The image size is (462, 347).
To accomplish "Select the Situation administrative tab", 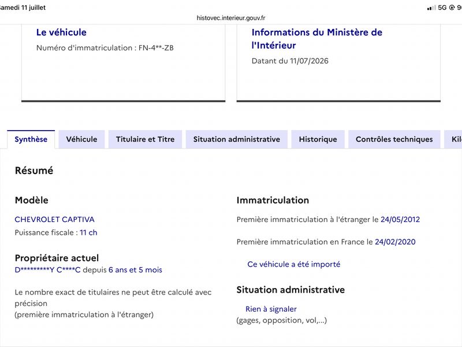I will [x=237, y=139].
